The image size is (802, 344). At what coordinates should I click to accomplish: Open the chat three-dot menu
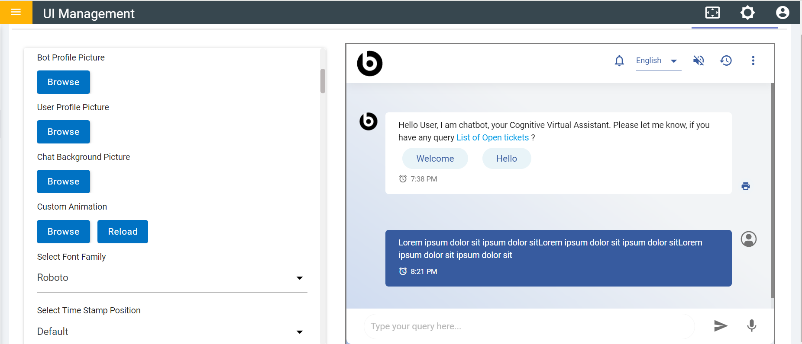click(x=753, y=61)
